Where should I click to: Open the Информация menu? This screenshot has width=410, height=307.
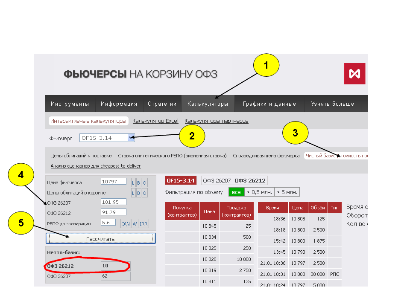click(119, 104)
